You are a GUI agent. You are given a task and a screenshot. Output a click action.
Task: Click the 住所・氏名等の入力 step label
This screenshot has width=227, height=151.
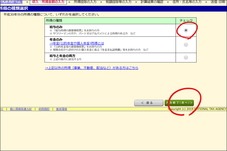pyautogui.click(x=187, y=2)
